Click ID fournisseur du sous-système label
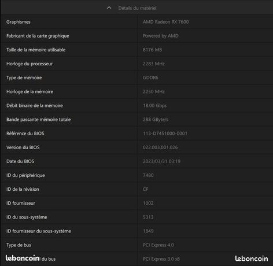The height and width of the screenshot is (266, 273). click(x=39, y=231)
